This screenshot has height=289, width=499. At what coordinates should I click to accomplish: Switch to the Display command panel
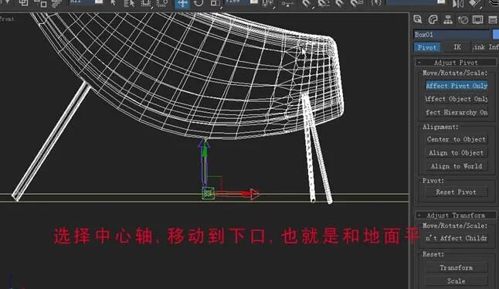click(x=477, y=19)
